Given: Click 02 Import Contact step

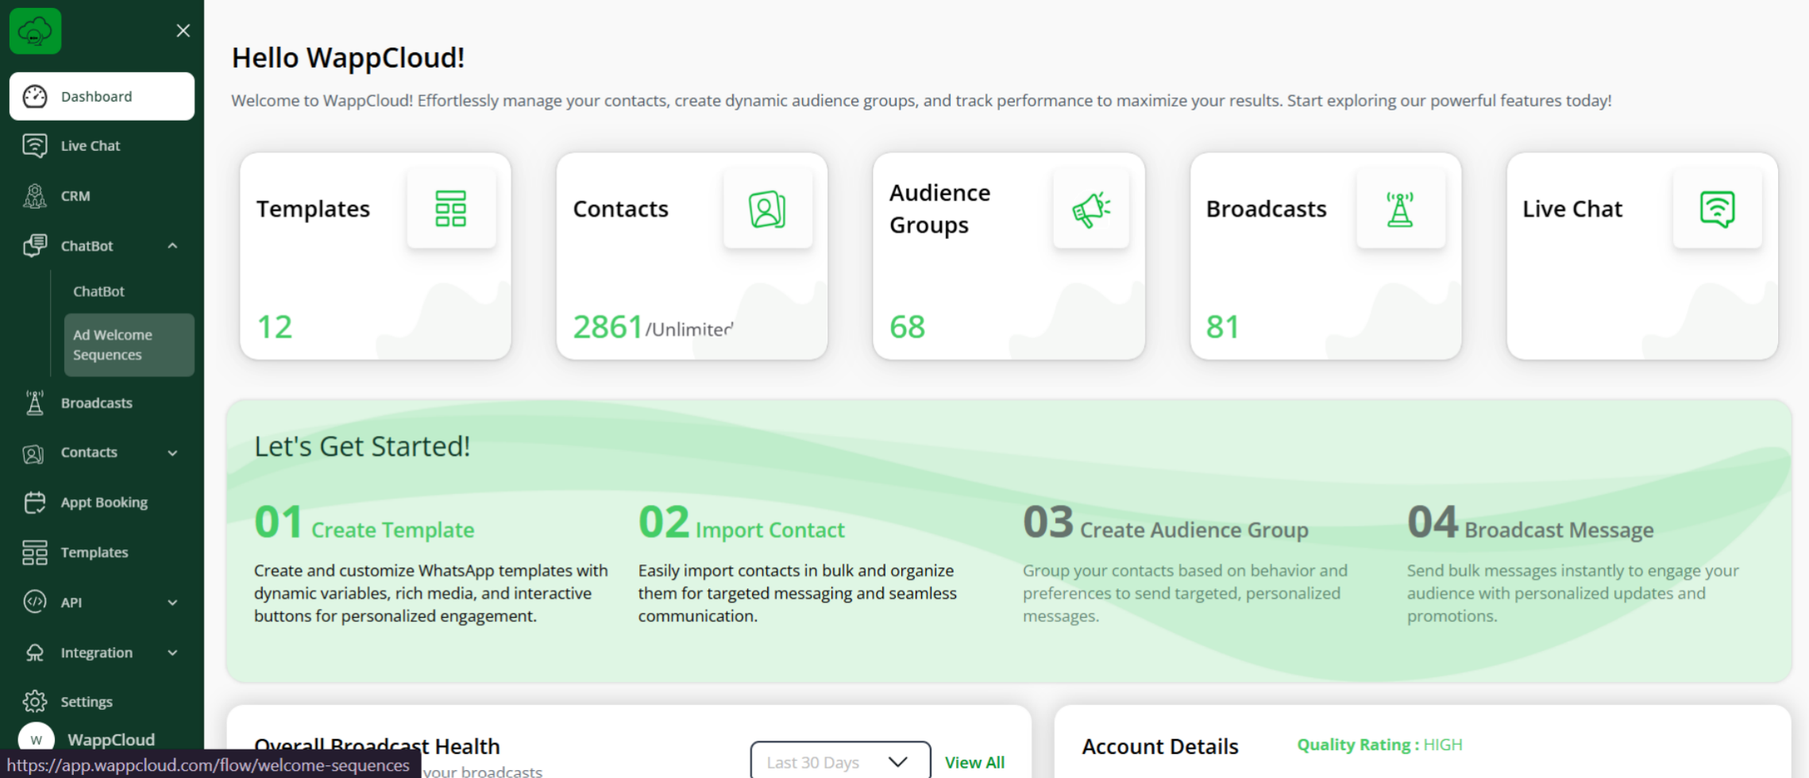Looking at the screenshot, I should coord(742,524).
